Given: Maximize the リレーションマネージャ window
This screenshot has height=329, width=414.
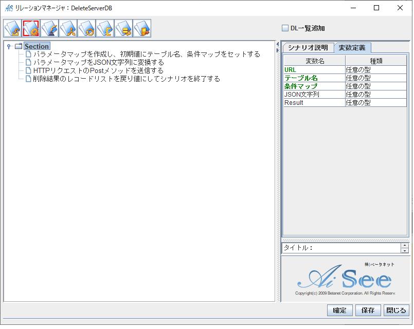Looking at the screenshot, I should 376,8.
